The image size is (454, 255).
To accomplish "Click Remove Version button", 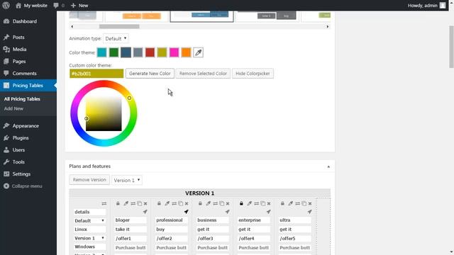I will [x=89, y=180].
